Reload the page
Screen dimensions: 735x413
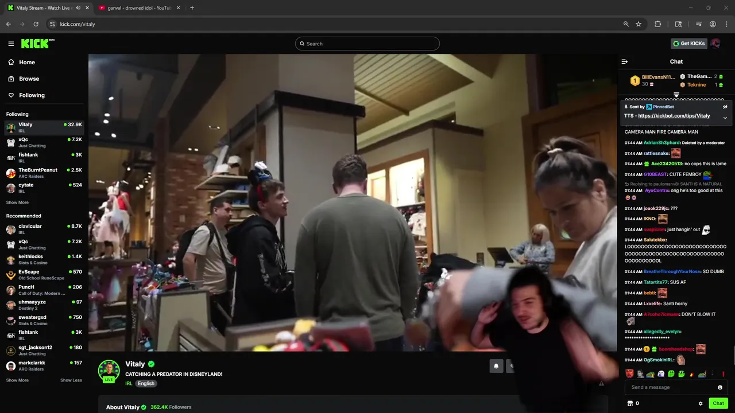(x=36, y=24)
